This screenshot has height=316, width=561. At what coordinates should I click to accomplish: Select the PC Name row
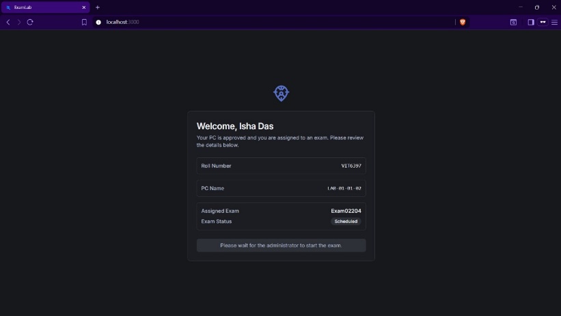pyautogui.click(x=281, y=188)
